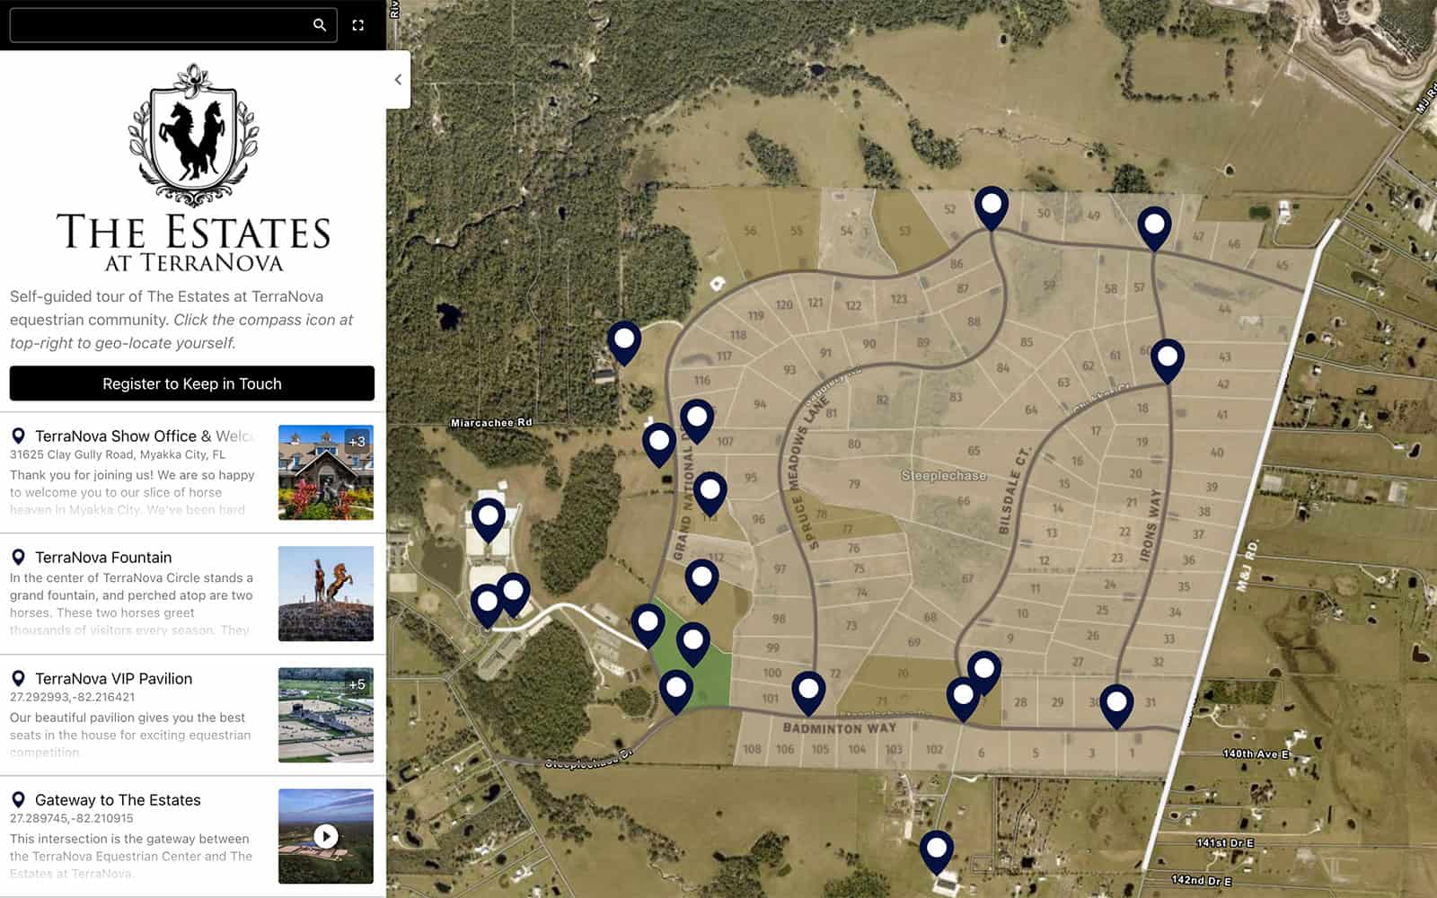Select the map pin between lots 52 and 50
The image size is (1437, 898).
click(992, 209)
